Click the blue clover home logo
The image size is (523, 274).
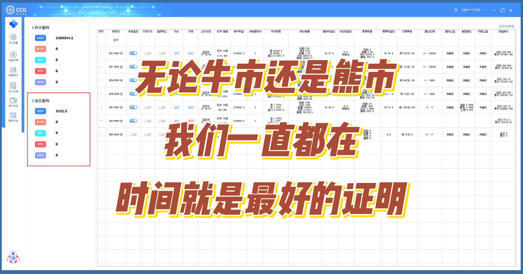coord(13,24)
